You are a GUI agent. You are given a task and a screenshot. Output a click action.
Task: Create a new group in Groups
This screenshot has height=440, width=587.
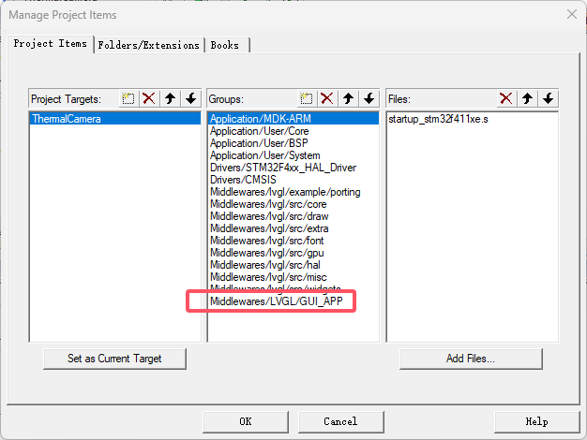306,98
